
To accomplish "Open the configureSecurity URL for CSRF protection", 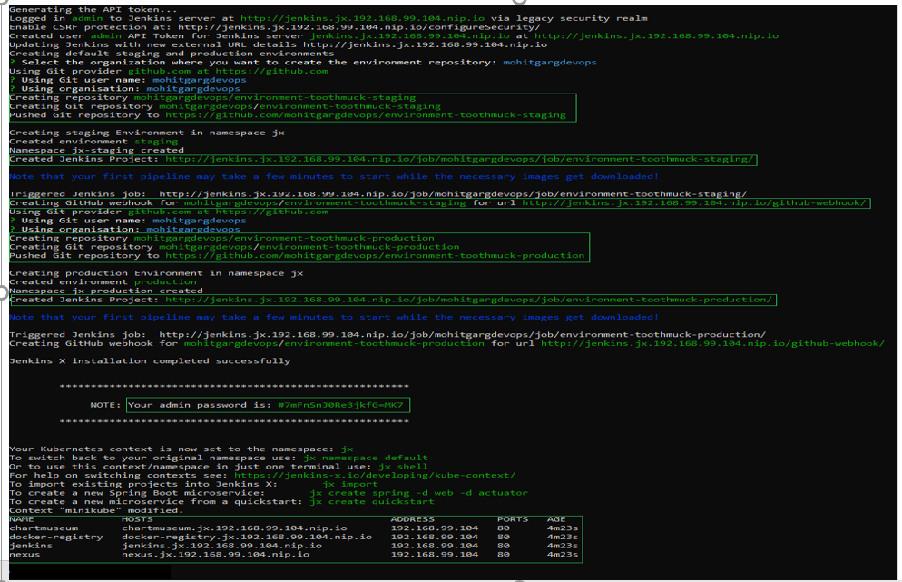I will pyautogui.click(x=359, y=27).
